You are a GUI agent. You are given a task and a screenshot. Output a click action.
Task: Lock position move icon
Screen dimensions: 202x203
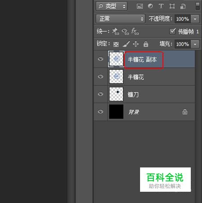pyautogui.click(x=136, y=44)
